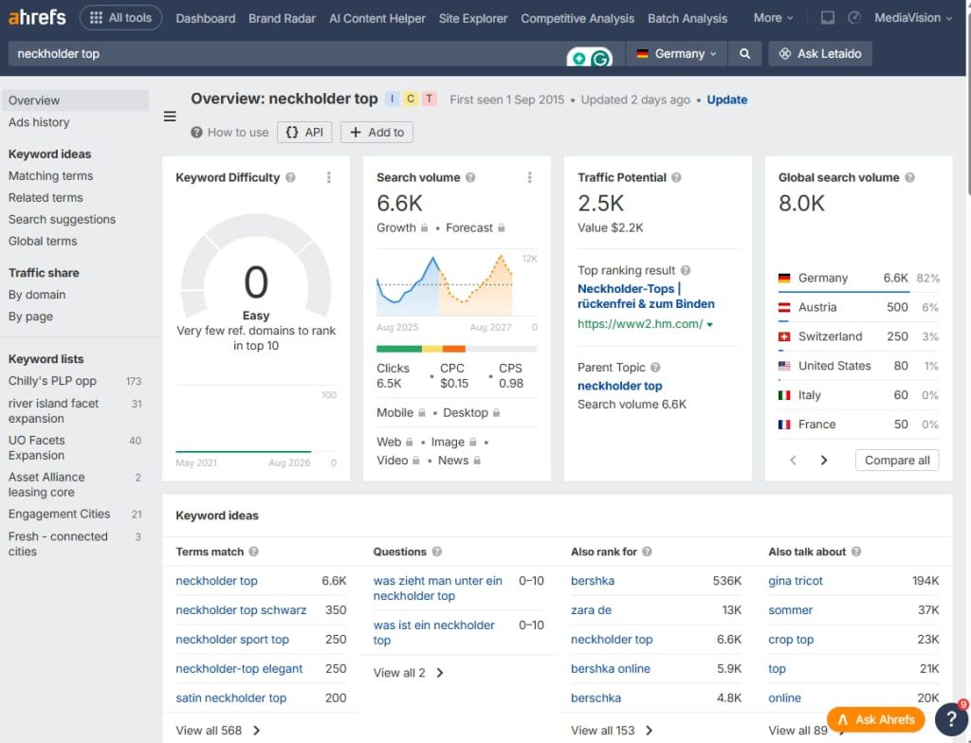Open Search volume three-dot menu
Image resolution: width=971 pixels, height=743 pixels.
tap(529, 178)
